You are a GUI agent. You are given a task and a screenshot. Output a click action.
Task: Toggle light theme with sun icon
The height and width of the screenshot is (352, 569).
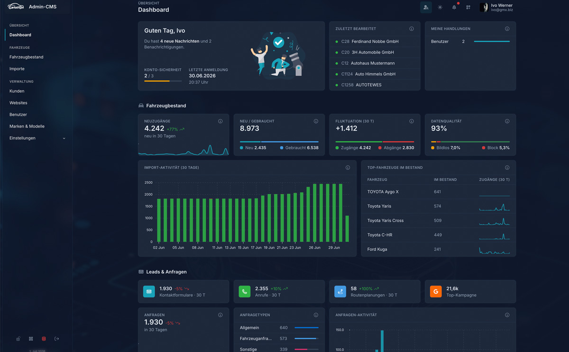[440, 7]
